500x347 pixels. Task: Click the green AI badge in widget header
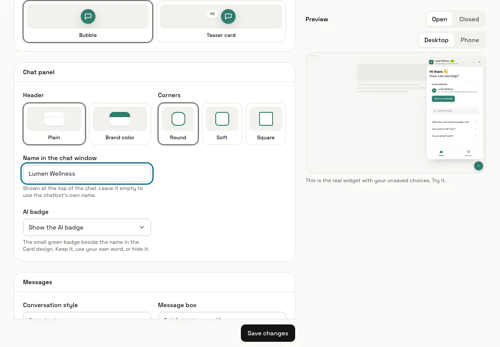452,61
